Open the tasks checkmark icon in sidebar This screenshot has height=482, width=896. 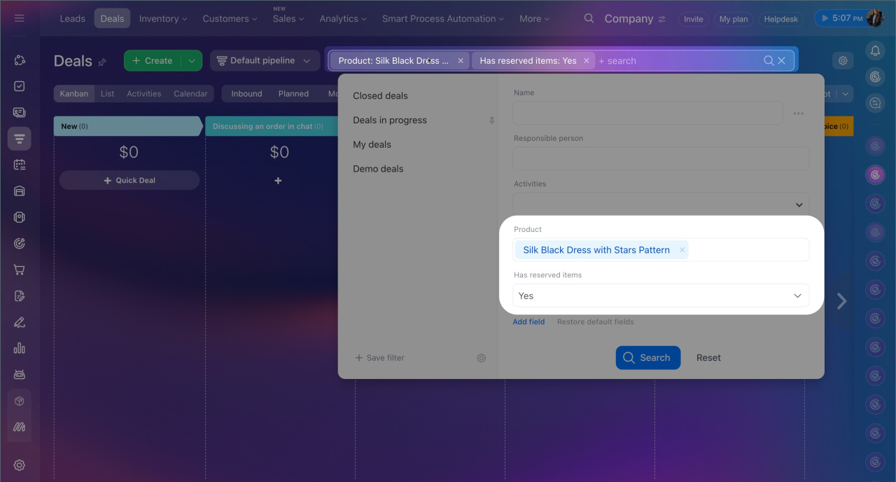click(20, 86)
